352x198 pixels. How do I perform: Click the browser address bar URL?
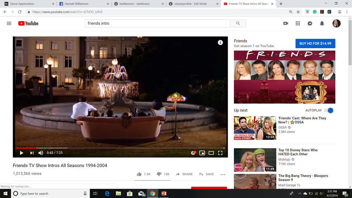68,12
